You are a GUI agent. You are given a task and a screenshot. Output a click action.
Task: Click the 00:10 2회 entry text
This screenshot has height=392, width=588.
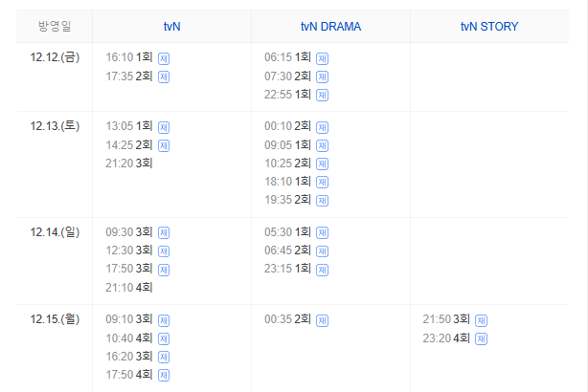click(x=287, y=126)
